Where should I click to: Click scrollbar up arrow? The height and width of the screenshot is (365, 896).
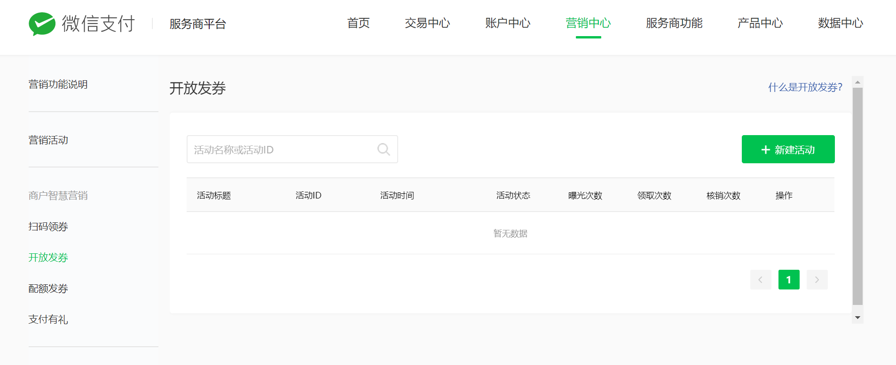857,82
